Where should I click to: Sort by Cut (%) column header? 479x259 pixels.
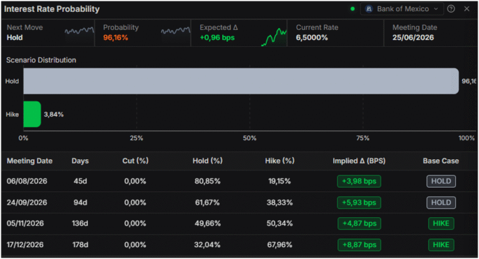point(135,161)
